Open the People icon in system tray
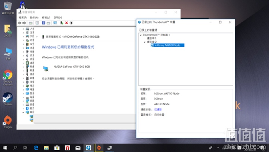This screenshot has width=269, height=152. [x=211, y=148]
